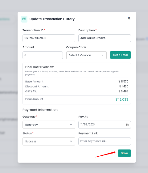Click the chevron arrow in Status select
This screenshot has width=148, height=173.
point(71,141)
